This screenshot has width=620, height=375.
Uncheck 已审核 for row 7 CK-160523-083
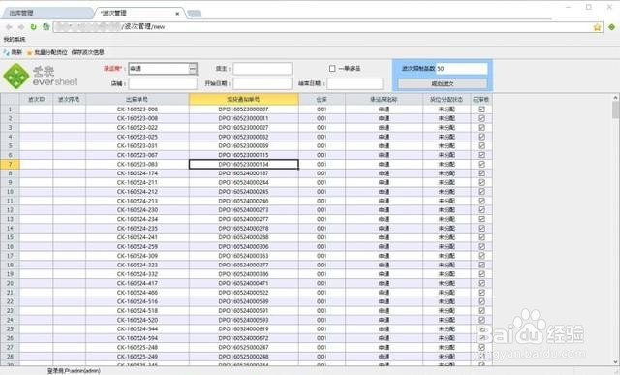click(481, 164)
